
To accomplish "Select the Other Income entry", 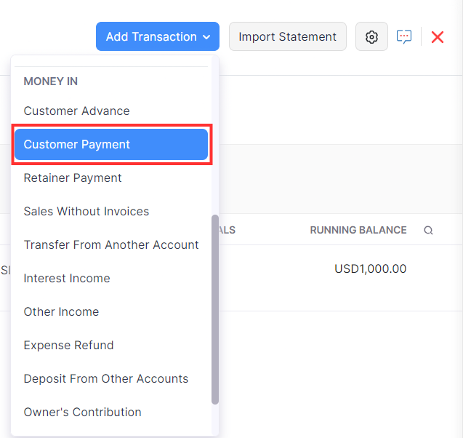I will click(x=61, y=312).
